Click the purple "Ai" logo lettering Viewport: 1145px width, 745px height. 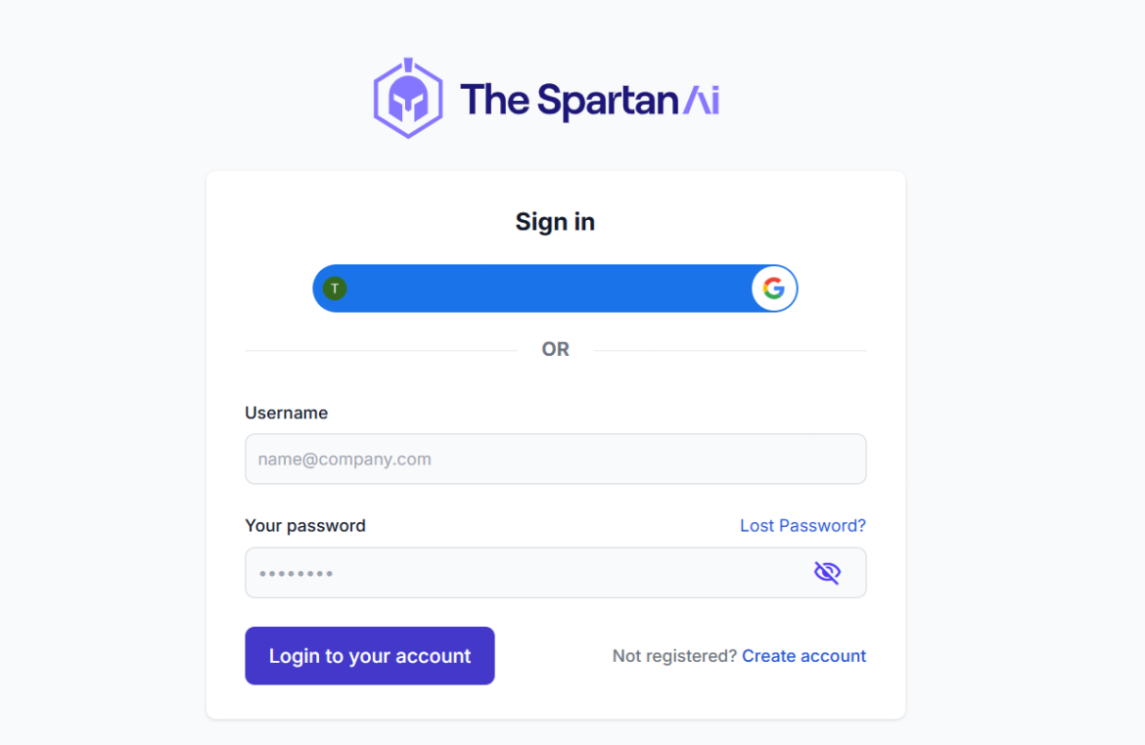701,101
